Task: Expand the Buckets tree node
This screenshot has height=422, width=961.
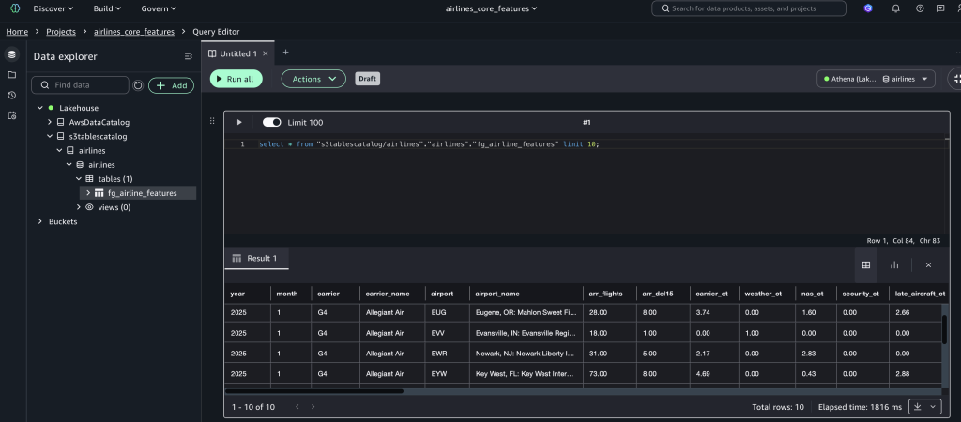Action: coord(39,221)
